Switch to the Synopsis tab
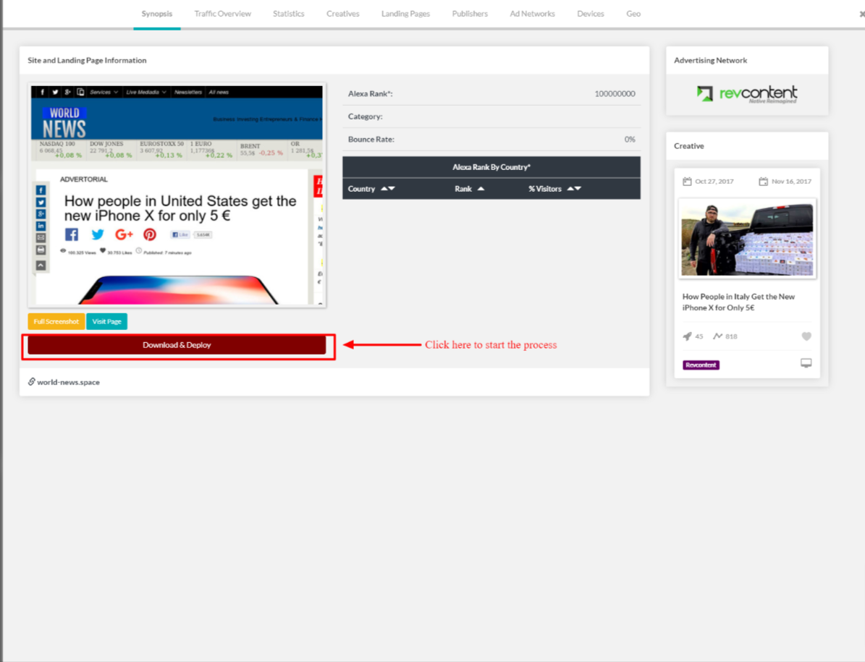Image resolution: width=865 pixels, height=662 pixels. [x=156, y=14]
